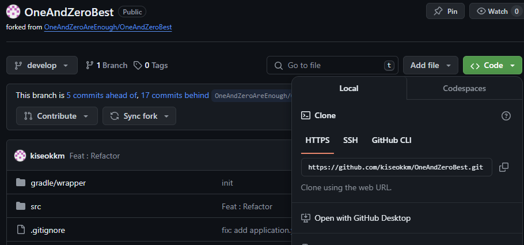Click the kiseokkm commit author avatar
Image resolution: width=524 pixels, height=245 pixels.
coord(20,156)
